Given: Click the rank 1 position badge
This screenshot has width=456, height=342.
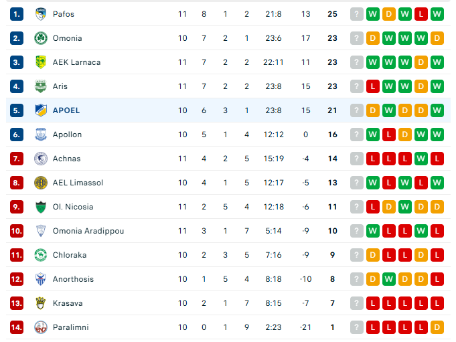Looking at the screenshot, I should click(x=17, y=14).
